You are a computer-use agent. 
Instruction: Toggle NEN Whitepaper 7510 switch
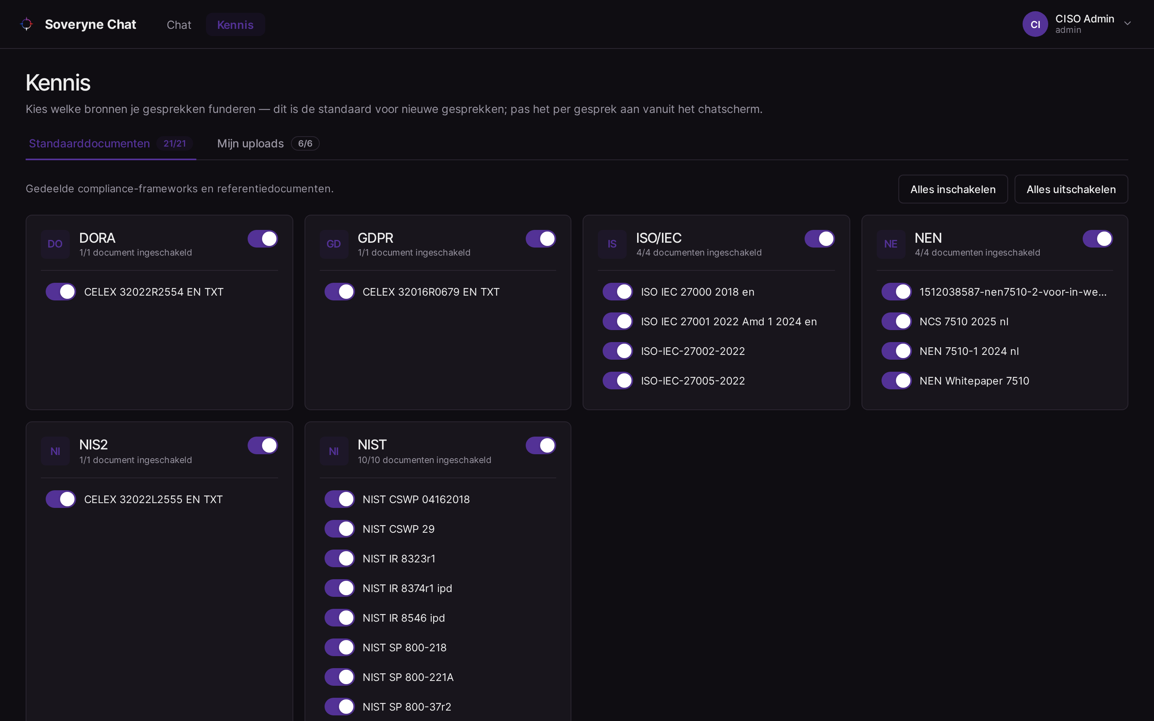point(896,381)
